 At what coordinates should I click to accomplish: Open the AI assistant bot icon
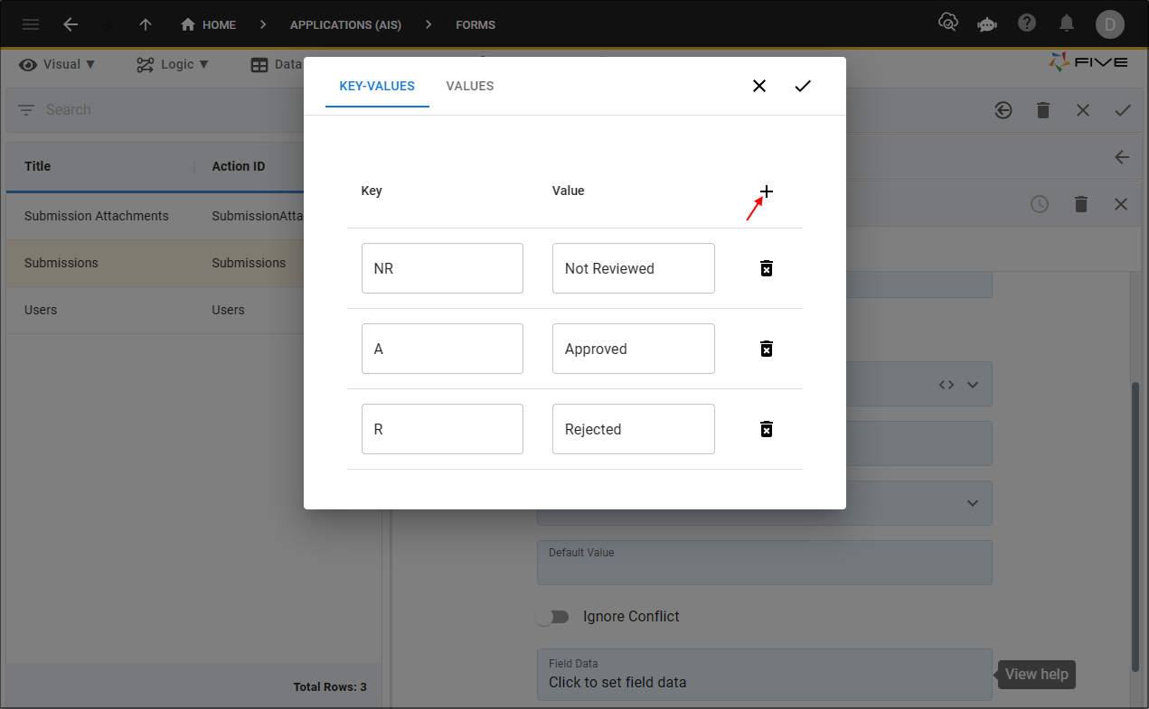tap(986, 24)
